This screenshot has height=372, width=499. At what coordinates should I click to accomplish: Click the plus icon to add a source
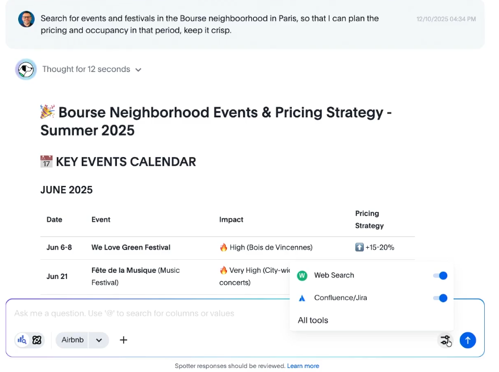123,340
